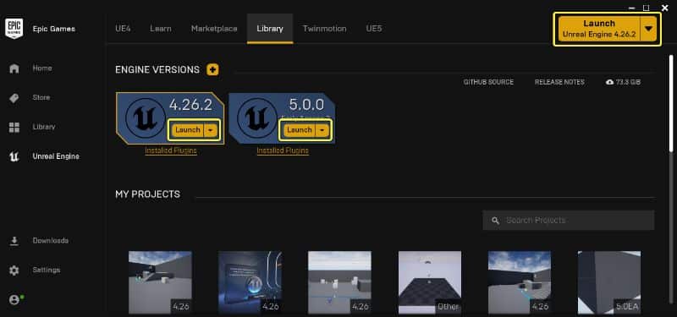
Task: Open Downloads via the download icon
Action: tap(14, 241)
